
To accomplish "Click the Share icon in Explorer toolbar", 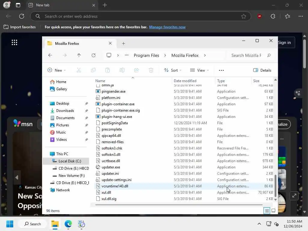I will 137,70.
